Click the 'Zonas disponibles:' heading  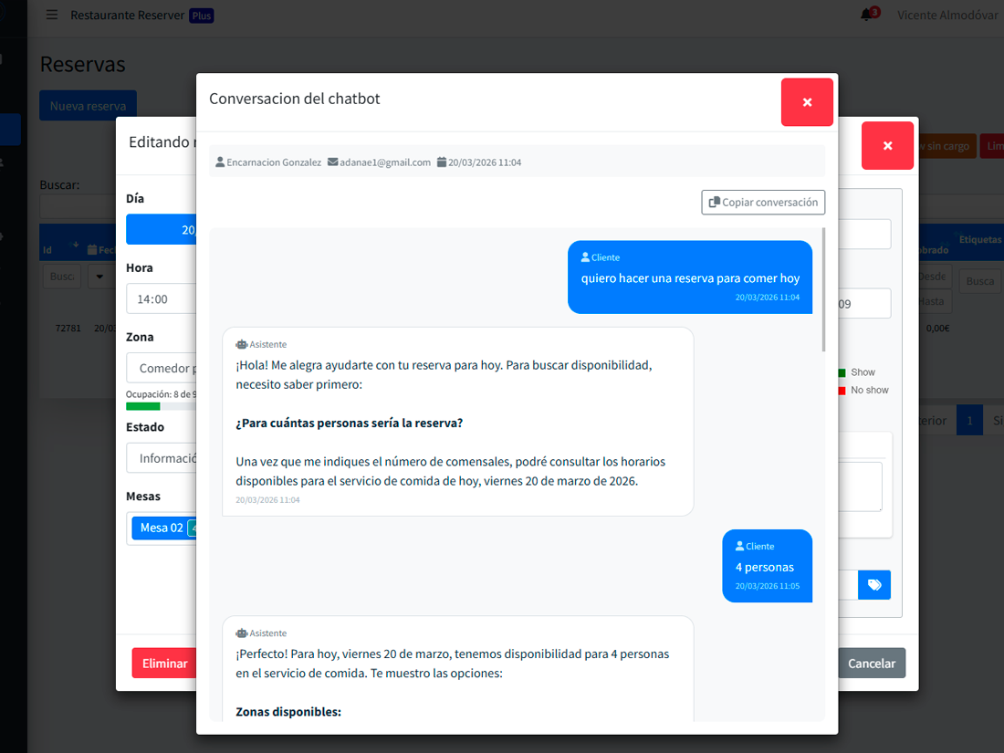click(x=288, y=712)
